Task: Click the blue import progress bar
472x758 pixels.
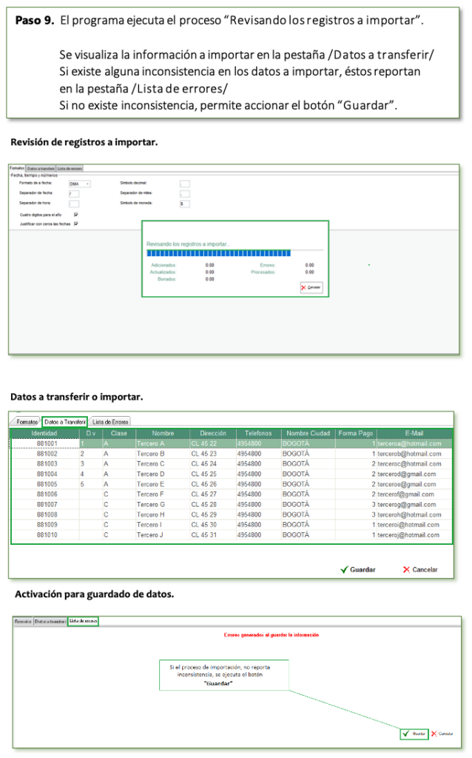Action: click(x=220, y=252)
